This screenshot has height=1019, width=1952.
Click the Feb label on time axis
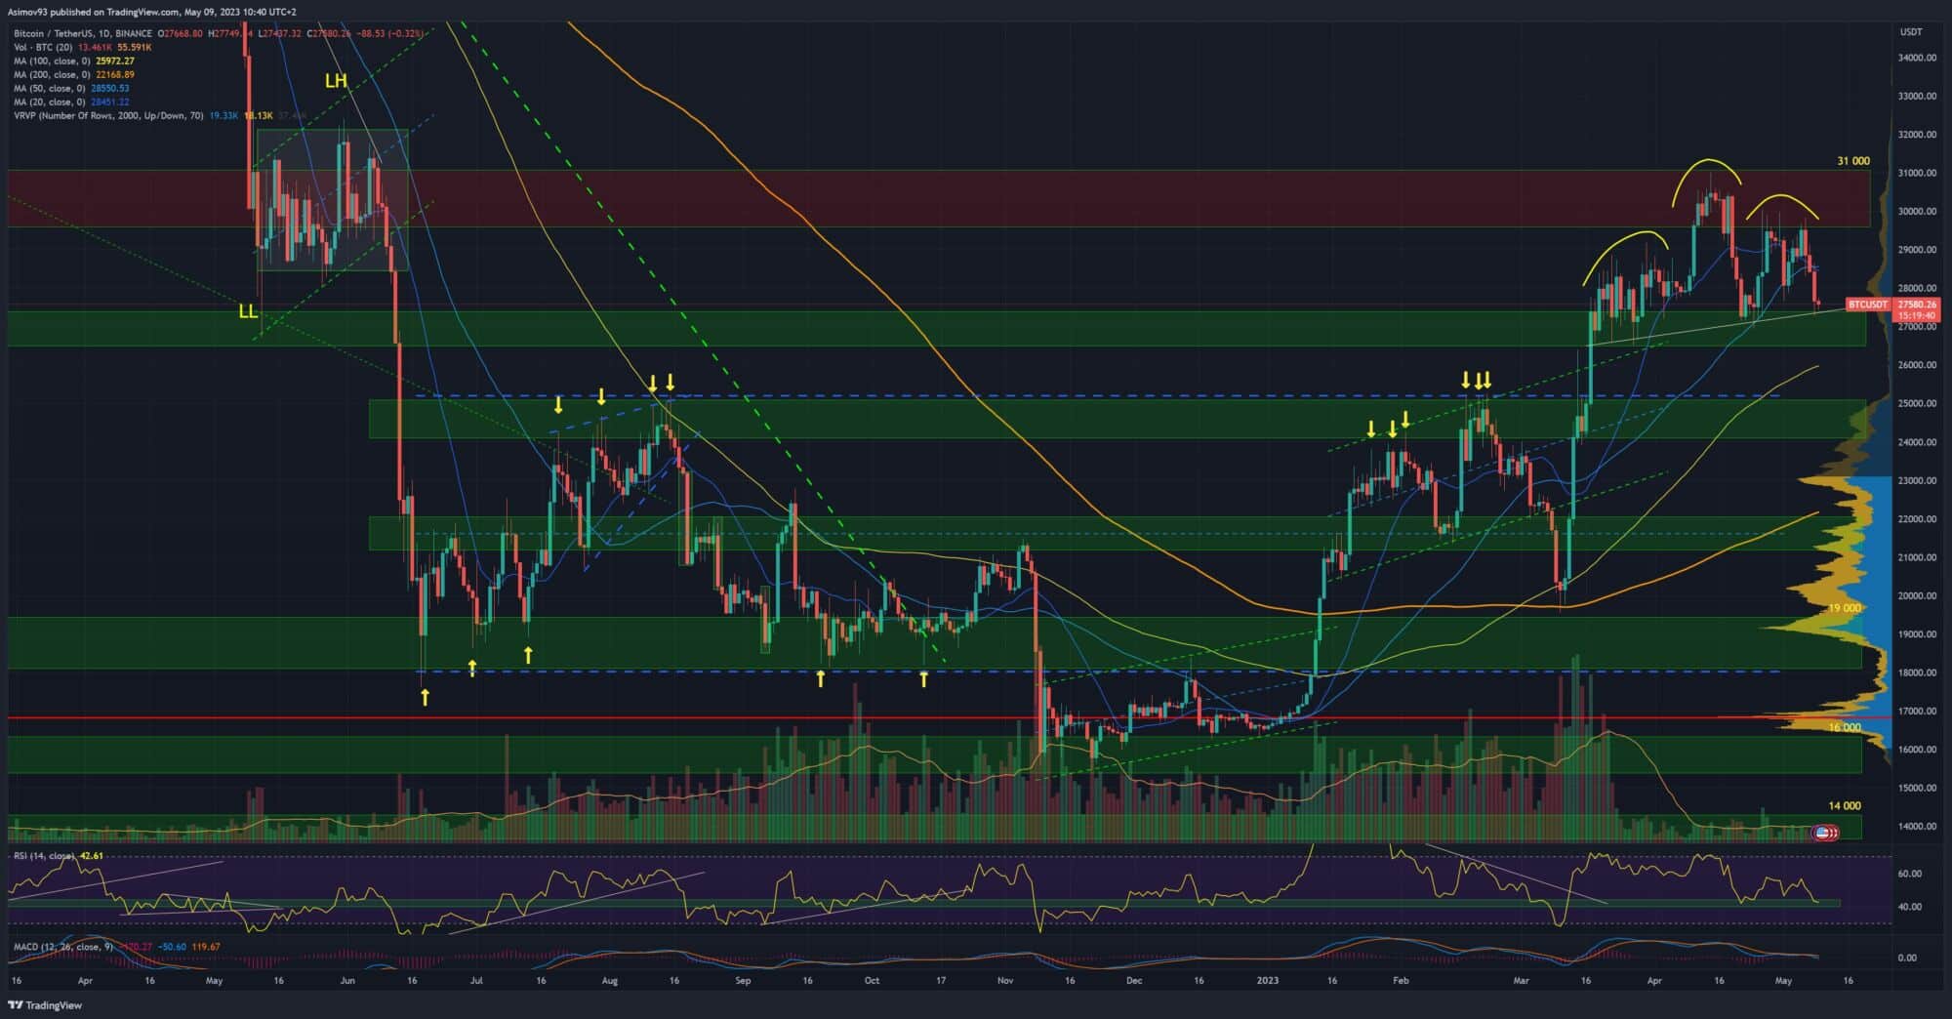pos(1401,981)
